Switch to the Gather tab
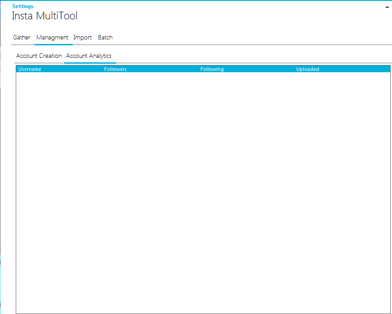This screenshot has width=392, height=314. [x=22, y=37]
